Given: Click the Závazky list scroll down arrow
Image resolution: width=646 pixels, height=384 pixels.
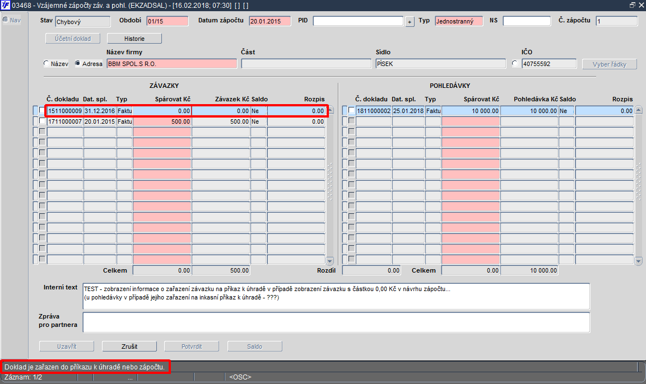Looking at the screenshot, I should [x=329, y=260].
